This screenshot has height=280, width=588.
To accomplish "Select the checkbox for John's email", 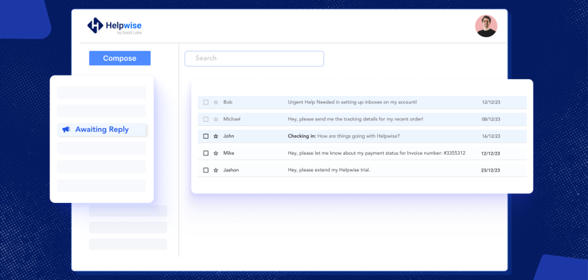I will point(206,136).
